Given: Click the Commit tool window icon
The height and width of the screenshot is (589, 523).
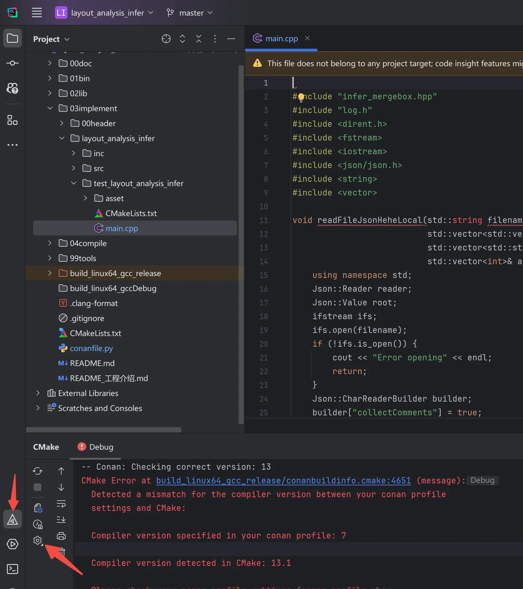Looking at the screenshot, I should point(12,63).
